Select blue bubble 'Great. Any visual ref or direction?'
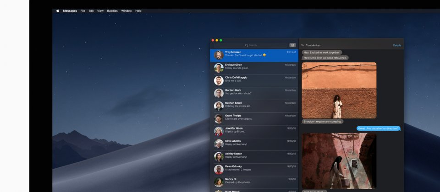 (x=378, y=128)
